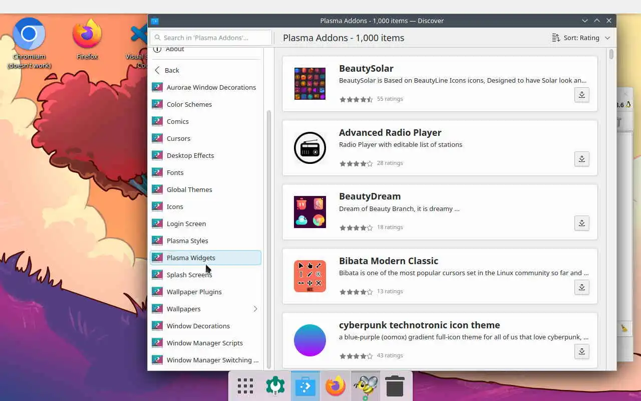Install Advanced Radio Player with its download icon
The width and height of the screenshot is (641, 401).
point(581,159)
